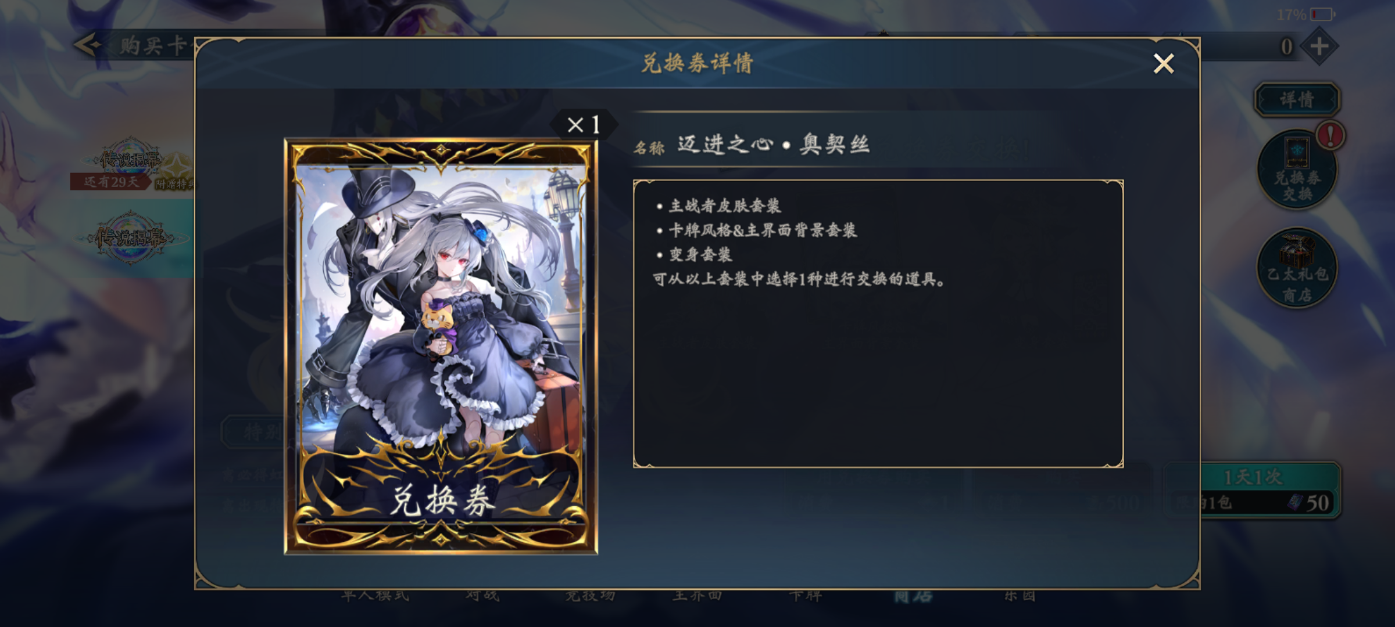This screenshot has height=627, width=1395.
Task: Click the back arrow beside 购买卡包
Action: pyautogui.click(x=88, y=45)
